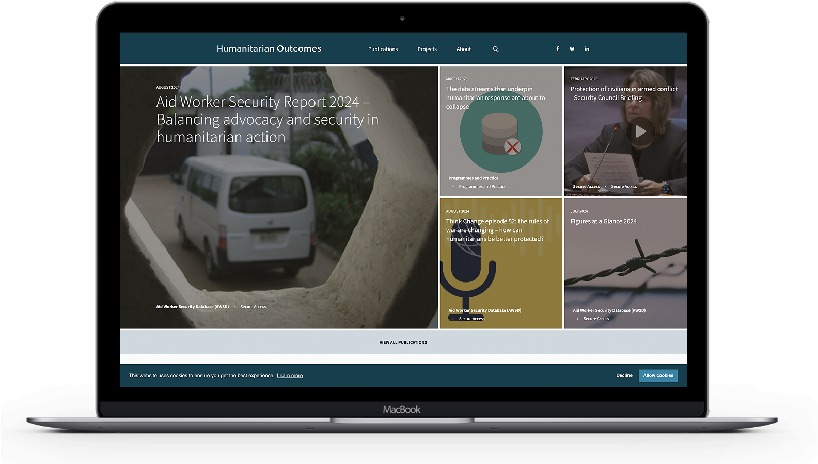The image size is (818, 464).
Task: Open the data streams collapse article title
Action: (x=495, y=97)
